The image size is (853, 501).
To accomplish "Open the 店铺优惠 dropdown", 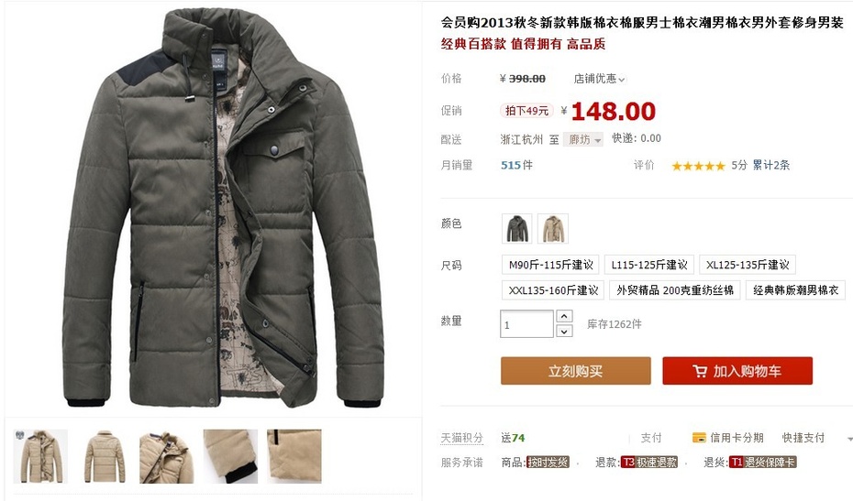I will [599, 79].
